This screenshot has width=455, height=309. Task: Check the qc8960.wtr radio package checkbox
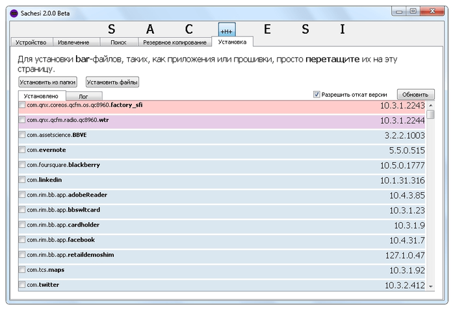tap(22, 120)
